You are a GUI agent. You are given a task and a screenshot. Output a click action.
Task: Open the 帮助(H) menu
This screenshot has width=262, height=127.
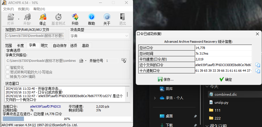coord(39,9)
